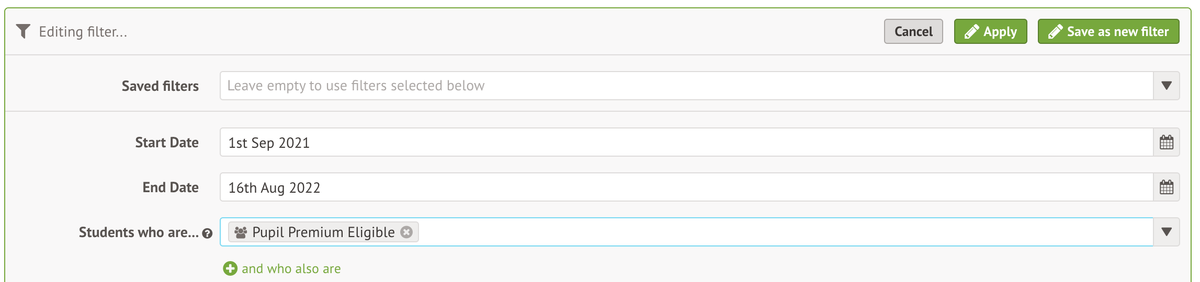Click empty space in the Students field
Image resolution: width=1200 pixels, height=282 pixels.
pos(785,232)
